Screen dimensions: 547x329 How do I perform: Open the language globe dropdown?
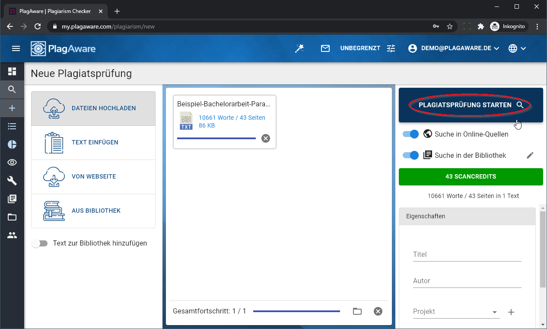[x=517, y=48]
